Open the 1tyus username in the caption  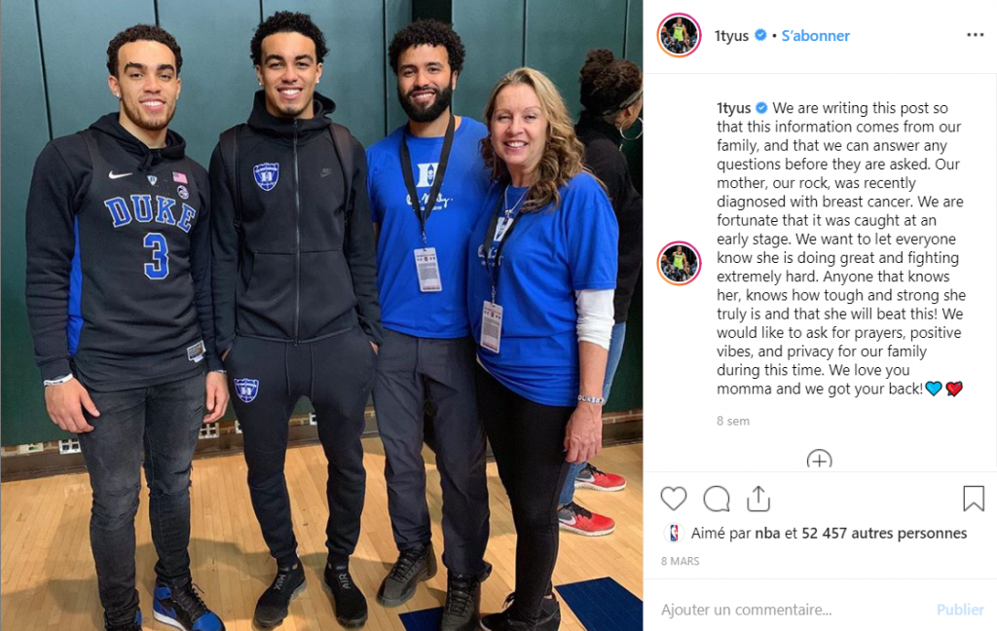pyautogui.click(x=734, y=108)
